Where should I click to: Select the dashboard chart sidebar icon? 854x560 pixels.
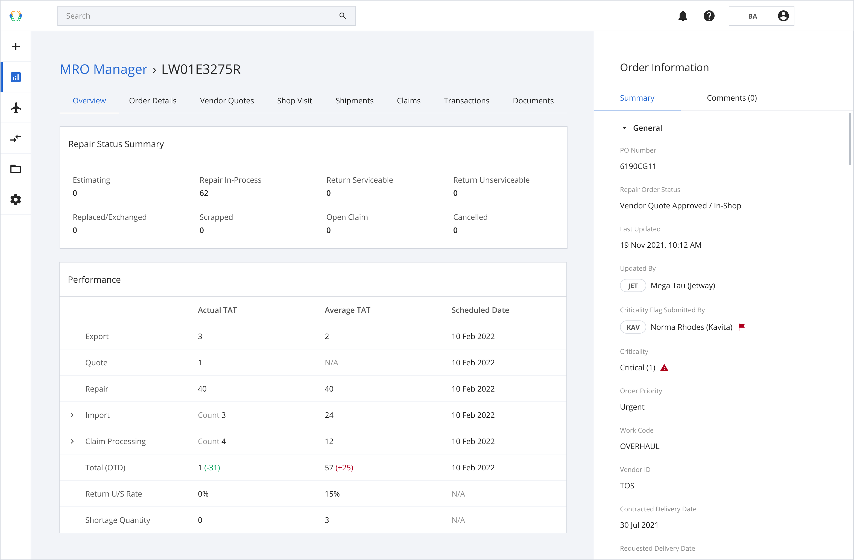(16, 77)
